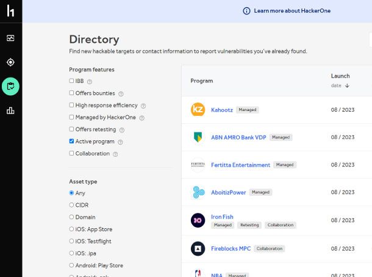Screen dimensions: 372x277
Task: Open the Iron Fish program
Action: 222,217
